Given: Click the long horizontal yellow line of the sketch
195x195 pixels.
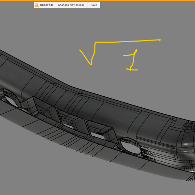Looking at the screenshot, I should point(128,41).
